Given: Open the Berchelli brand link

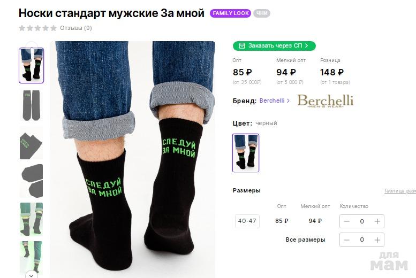Looking at the screenshot, I should click(x=274, y=101).
